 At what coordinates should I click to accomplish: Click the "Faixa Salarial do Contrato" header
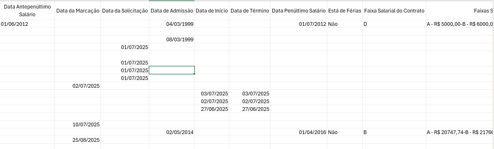point(394,11)
